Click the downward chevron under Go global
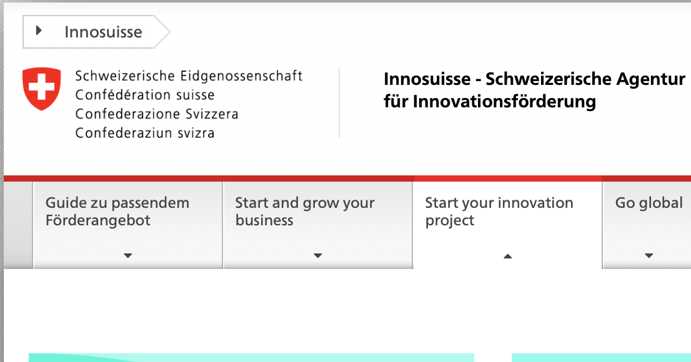691x362 pixels. pos(649,255)
